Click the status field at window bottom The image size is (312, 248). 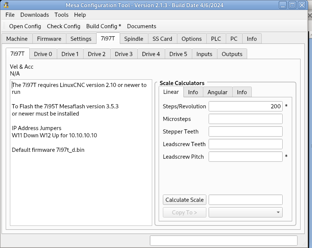pyautogui.click(x=224, y=241)
